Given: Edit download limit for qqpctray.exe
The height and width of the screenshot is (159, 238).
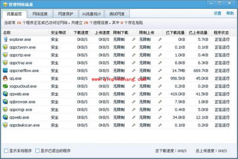Looking at the screenshot, I should point(134,63).
